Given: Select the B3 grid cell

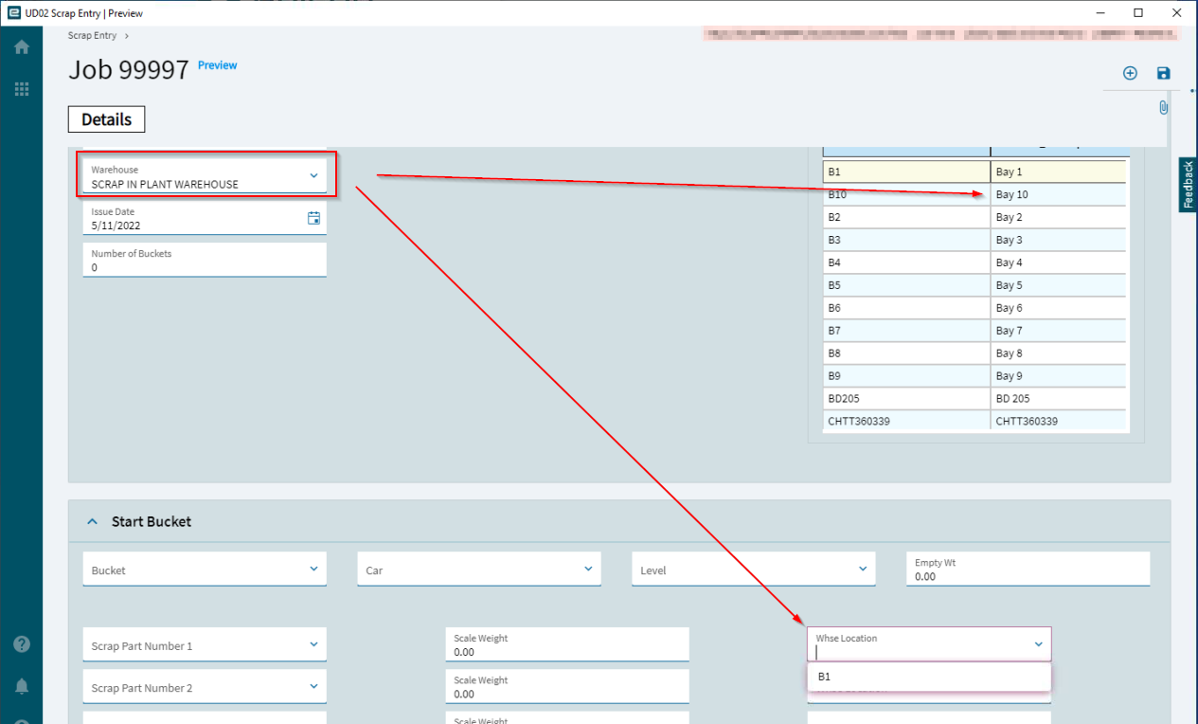Looking at the screenshot, I should (x=906, y=240).
